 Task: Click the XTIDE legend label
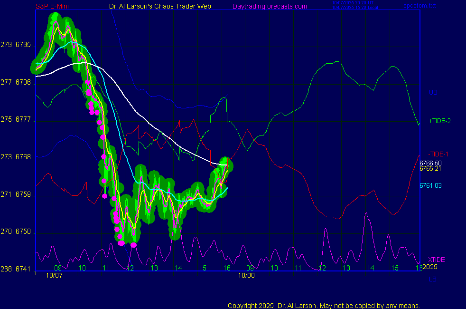click(x=436, y=260)
